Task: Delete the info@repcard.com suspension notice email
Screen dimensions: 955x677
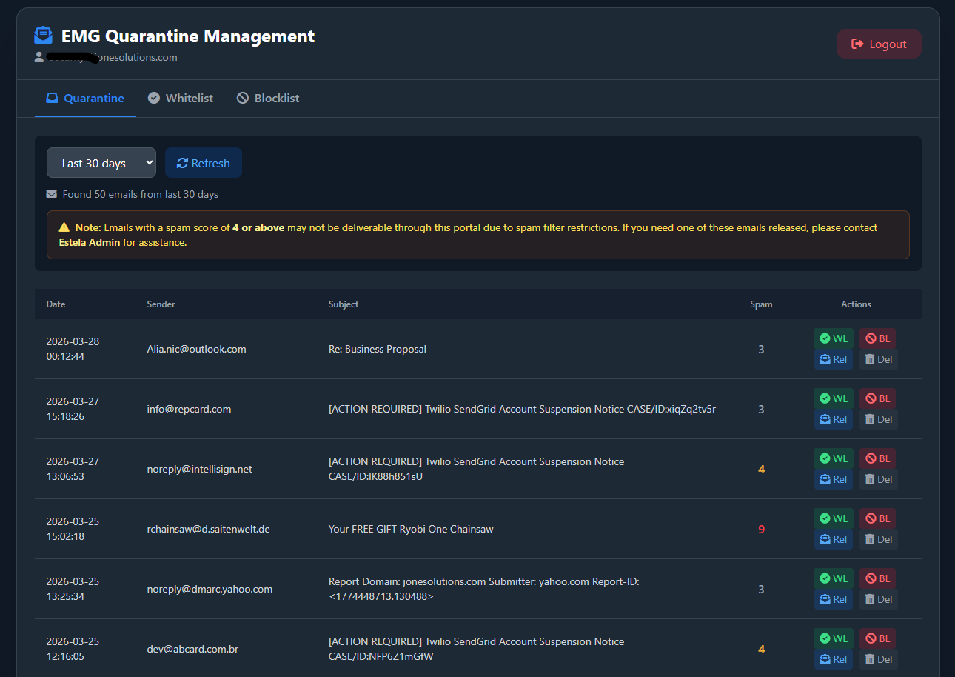Action: (x=878, y=419)
